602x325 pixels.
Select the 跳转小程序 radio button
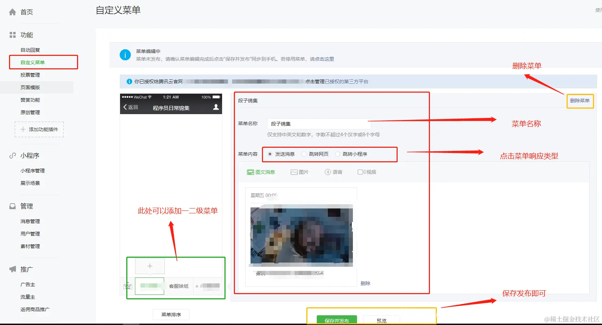coord(337,154)
